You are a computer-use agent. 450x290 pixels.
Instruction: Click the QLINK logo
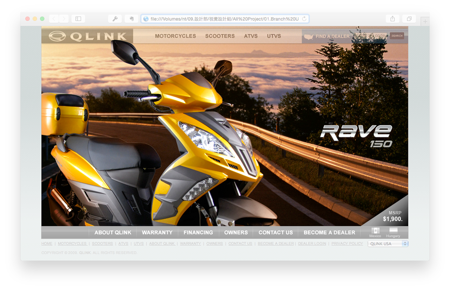[88, 36]
